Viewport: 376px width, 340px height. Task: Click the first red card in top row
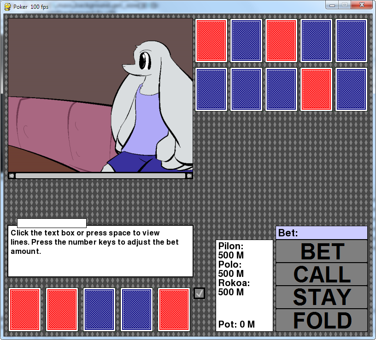pyautogui.click(x=211, y=41)
